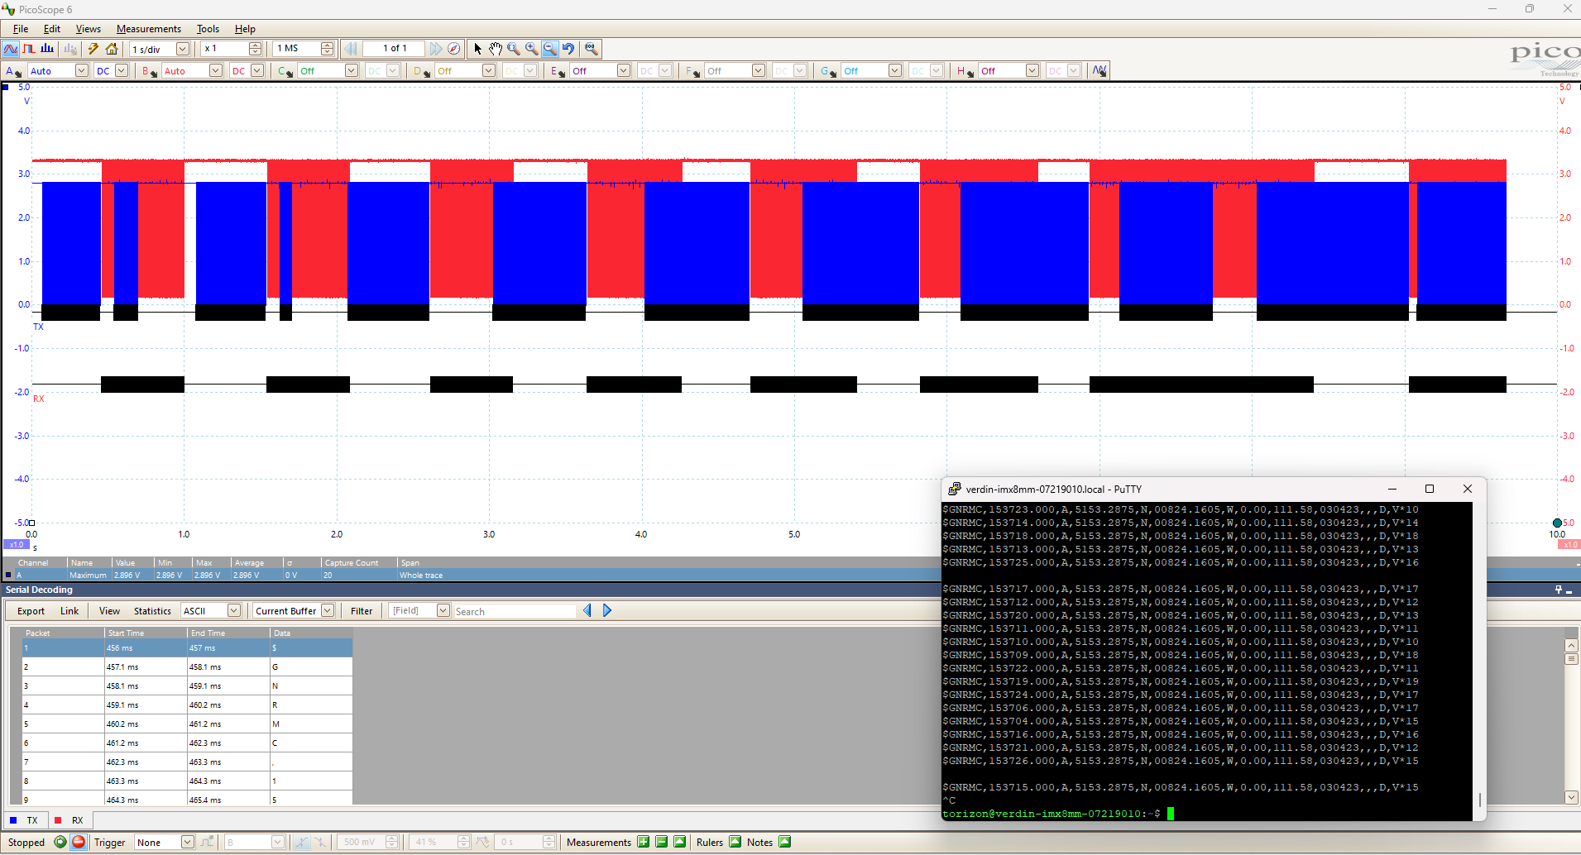
Task: Go to next decoded packet arrow
Action: coord(607,610)
